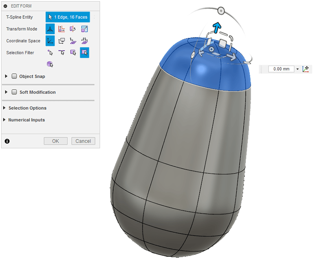This screenshot has height=265, width=326.
Task: Click the Selection Options label
Action: coord(27,108)
